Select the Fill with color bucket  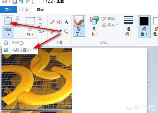59,22
